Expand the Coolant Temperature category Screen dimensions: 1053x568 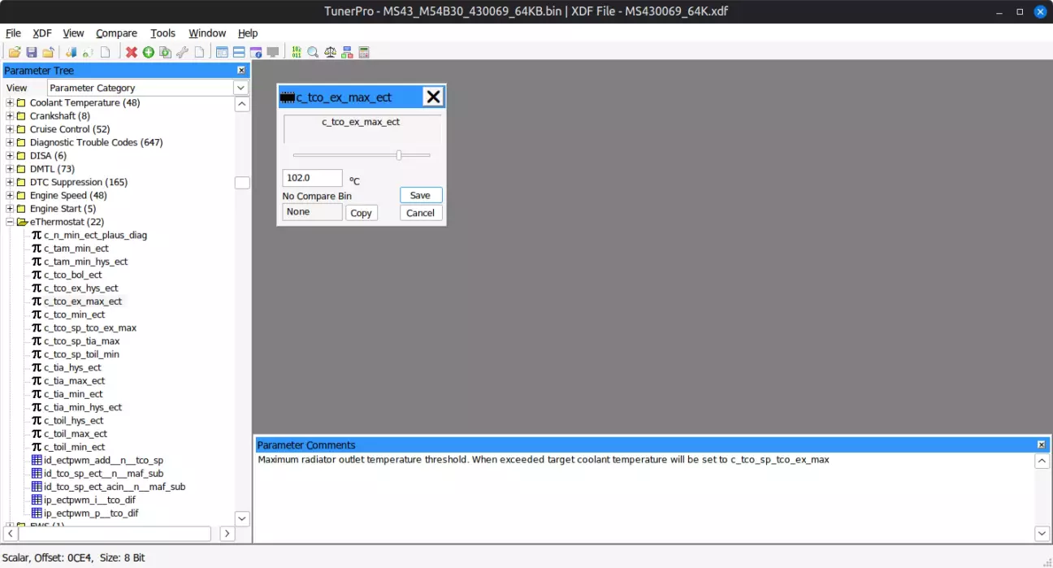(x=10, y=103)
